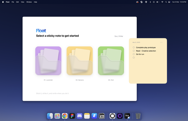Click the shield icon in menu bar
188x121 pixels.
[x=146, y=2]
